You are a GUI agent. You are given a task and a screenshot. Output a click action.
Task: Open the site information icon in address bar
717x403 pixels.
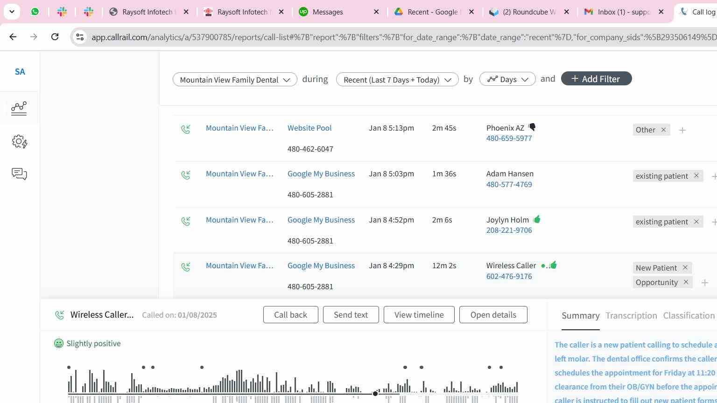coord(80,37)
